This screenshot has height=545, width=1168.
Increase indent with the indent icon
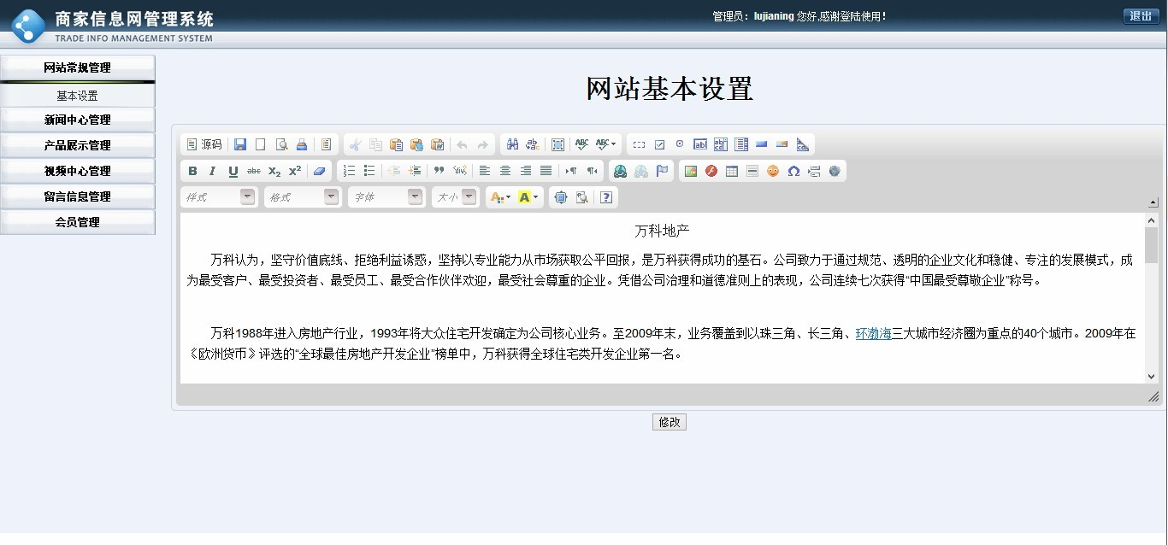pyautogui.click(x=415, y=171)
